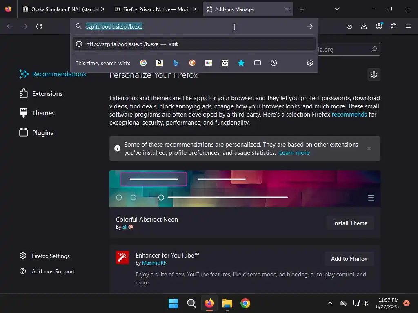Click Learn more link
This screenshot has width=418, height=313.
tap(294, 153)
